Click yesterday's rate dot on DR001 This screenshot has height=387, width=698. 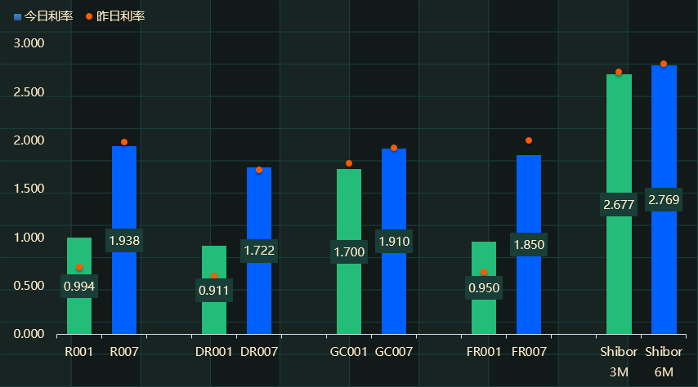tap(214, 276)
